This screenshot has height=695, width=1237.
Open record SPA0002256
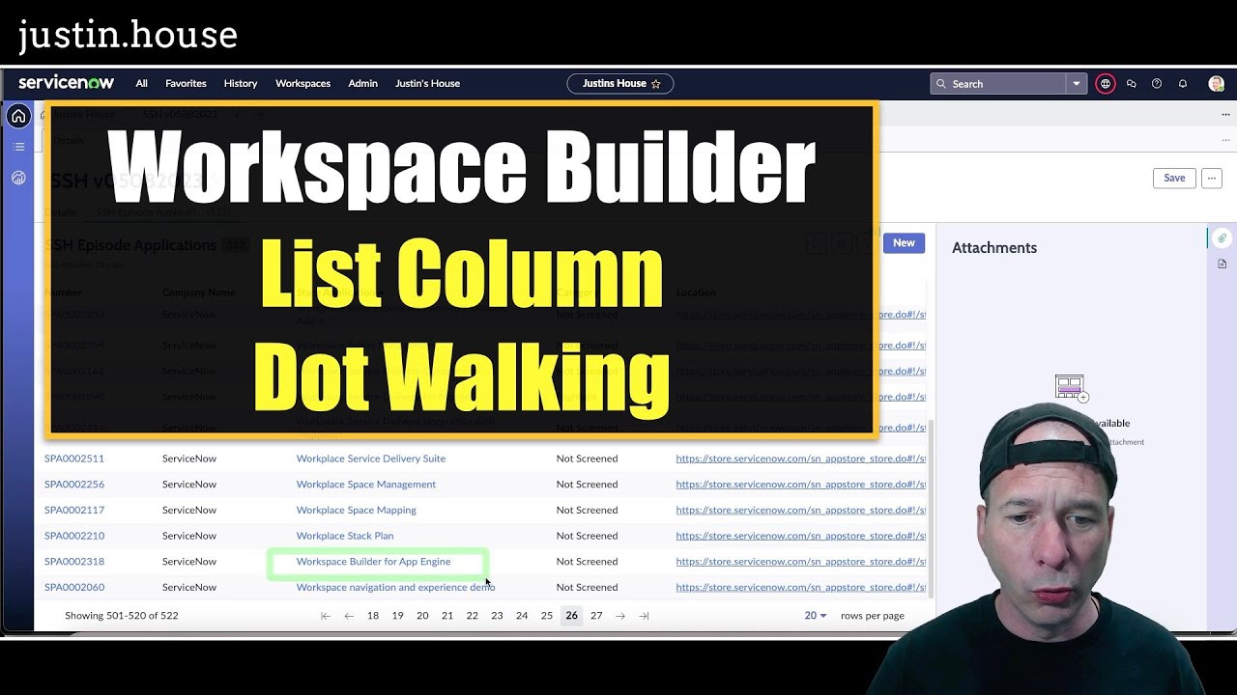[x=74, y=485]
